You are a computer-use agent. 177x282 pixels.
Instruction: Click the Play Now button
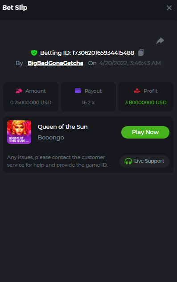(145, 132)
